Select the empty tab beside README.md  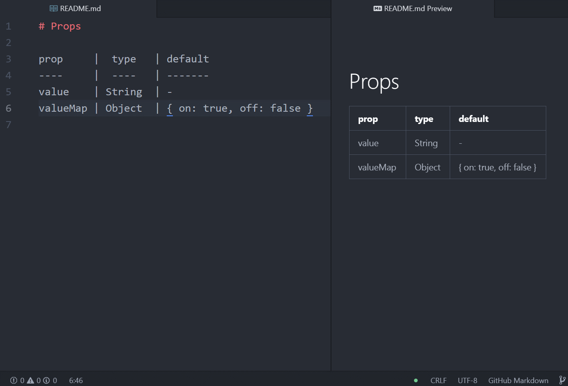[243, 8]
